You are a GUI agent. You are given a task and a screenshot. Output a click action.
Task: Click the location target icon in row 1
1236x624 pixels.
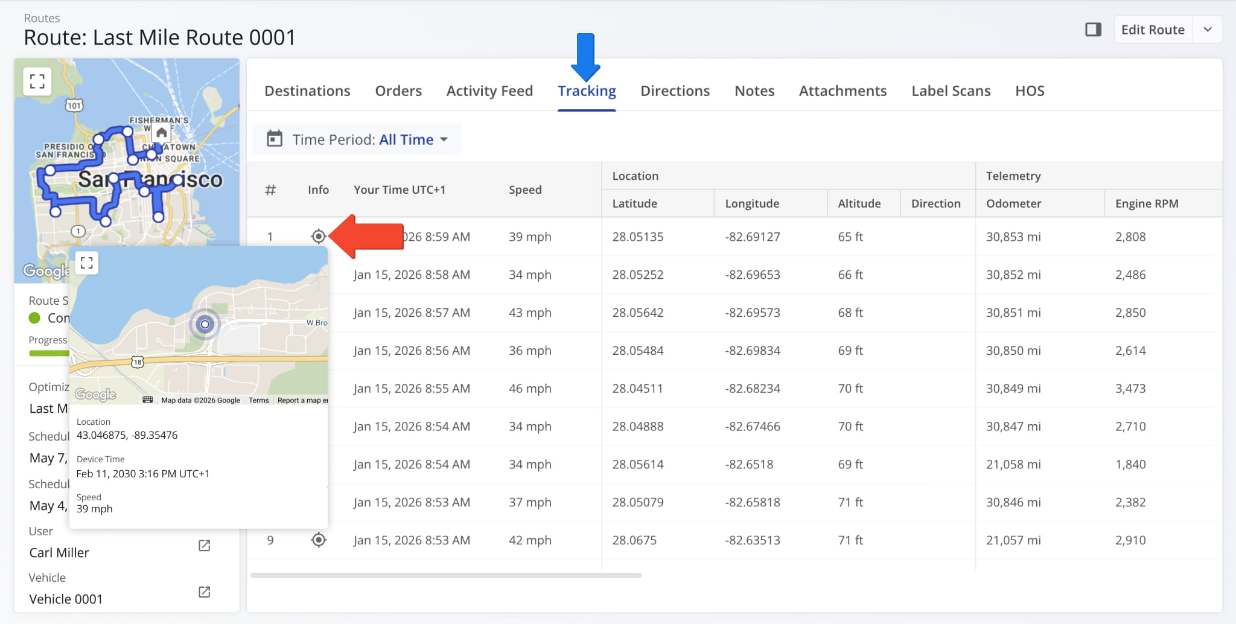[318, 237]
